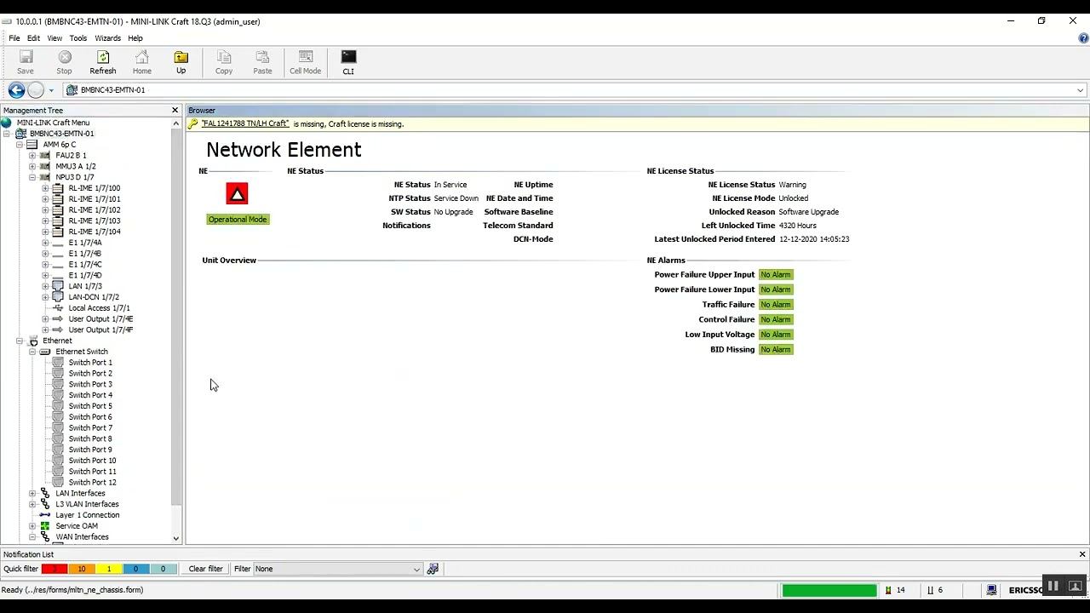Click the LAN 1/7/3 port icon
The image size is (1090, 613).
pos(58,286)
